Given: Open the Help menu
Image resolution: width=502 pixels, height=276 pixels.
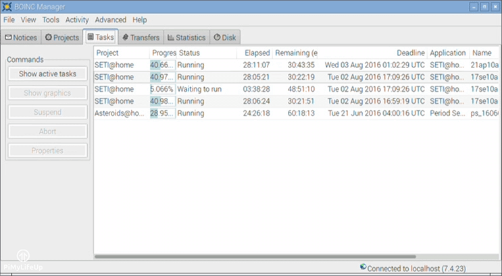Looking at the screenshot, I should tap(140, 20).
